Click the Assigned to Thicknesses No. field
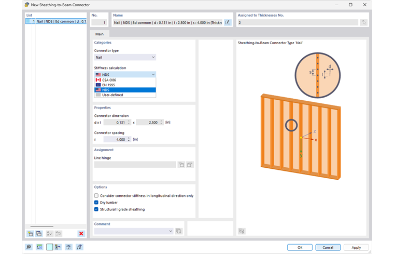Image resolution: width=394 pixels, height=254 pixels. point(298,22)
